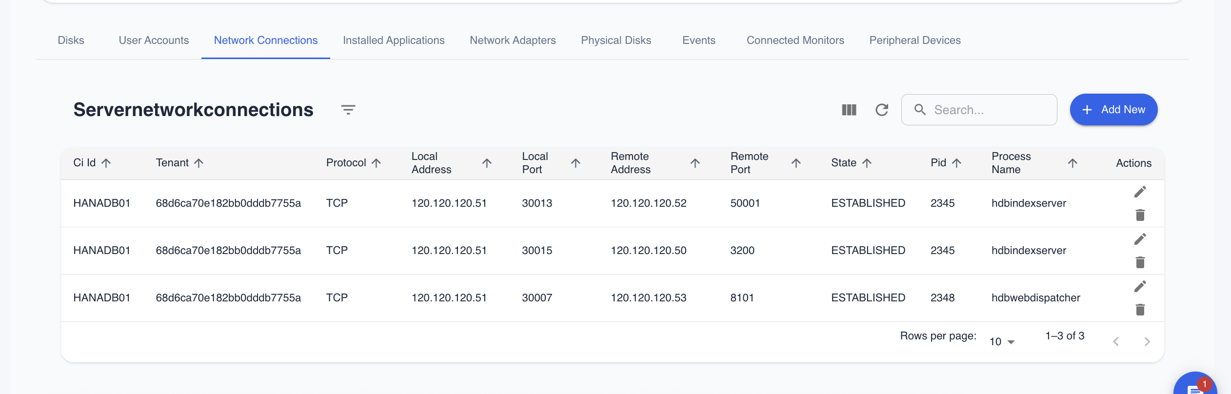The image size is (1231, 394).
Task: Delete the row with remote port 3200
Action: (1140, 262)
